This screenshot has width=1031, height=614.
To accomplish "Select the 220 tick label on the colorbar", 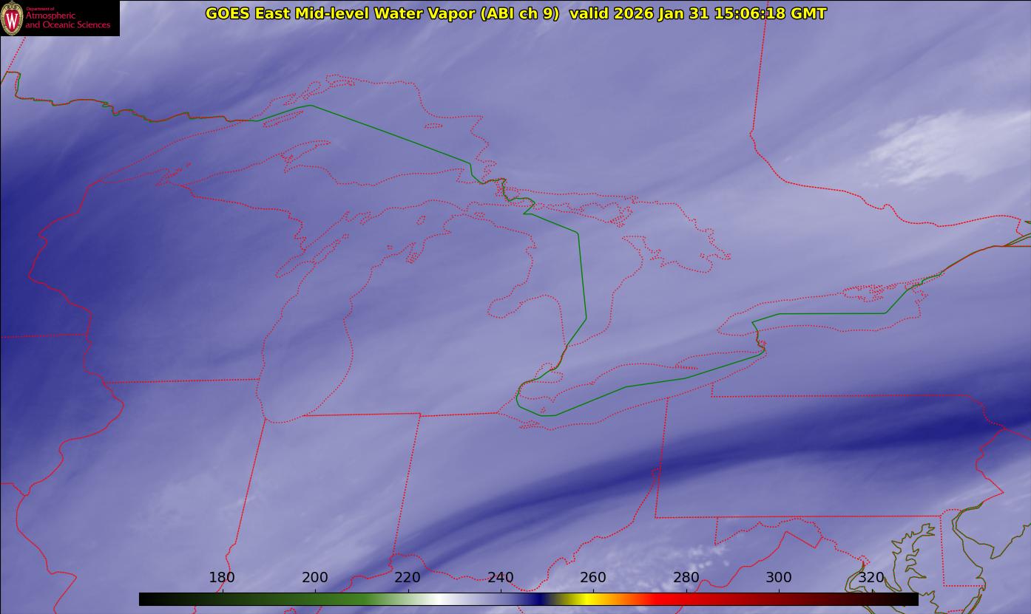I will [x=408, y=578].
